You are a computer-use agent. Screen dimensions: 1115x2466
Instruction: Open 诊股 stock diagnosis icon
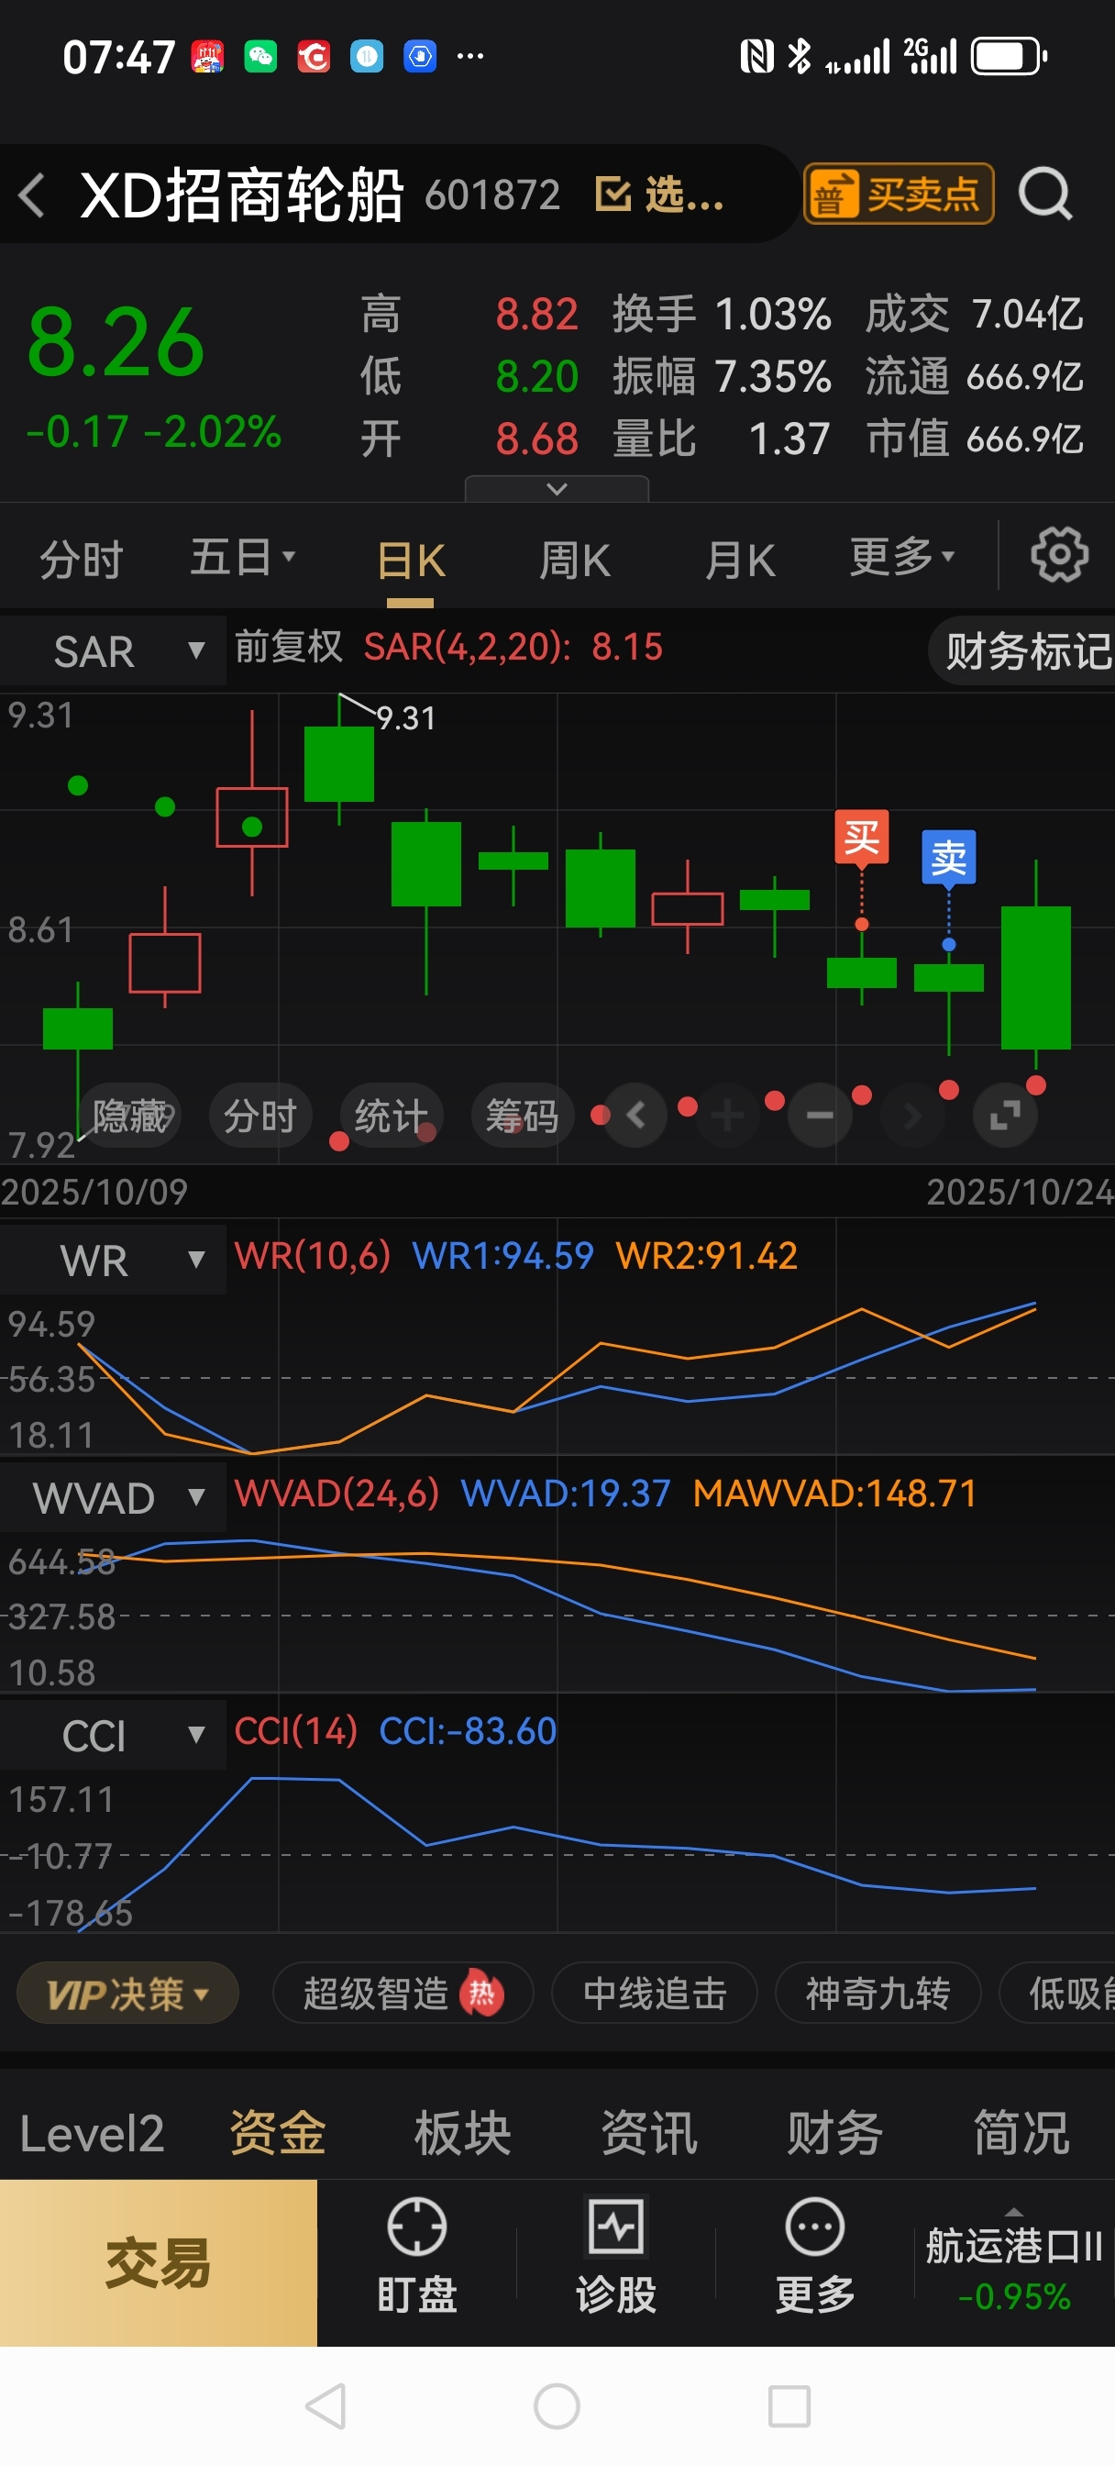click(x=615, y=2255)
